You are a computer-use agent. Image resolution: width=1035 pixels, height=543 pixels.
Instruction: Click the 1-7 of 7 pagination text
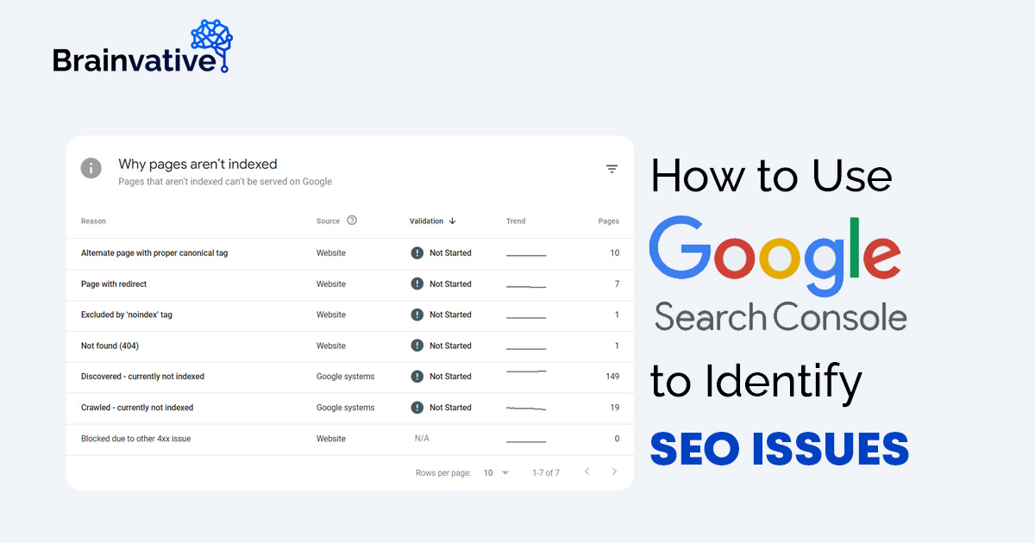click(x=546, y=473)
